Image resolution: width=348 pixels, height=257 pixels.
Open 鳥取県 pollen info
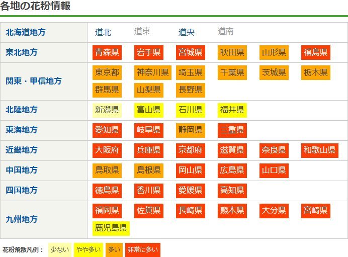coord(107,170)
